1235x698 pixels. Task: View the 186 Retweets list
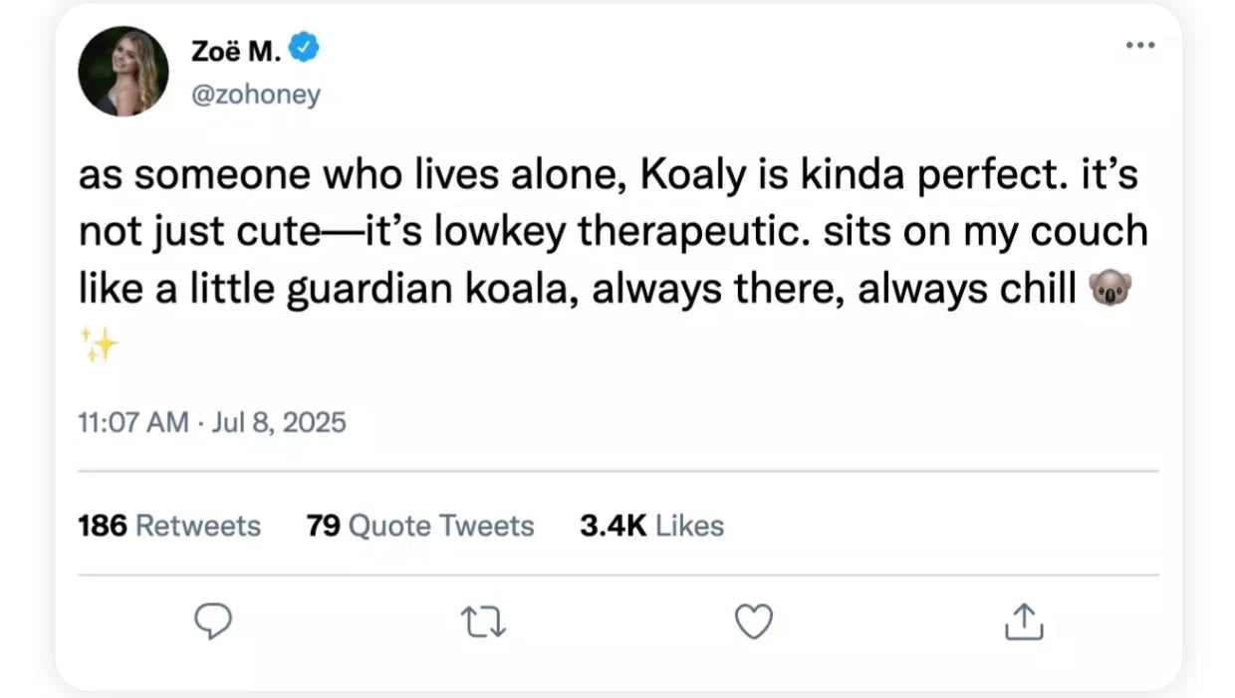[x=169, y=526]
